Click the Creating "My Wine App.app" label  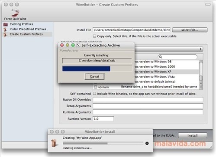tap(82, 138)
